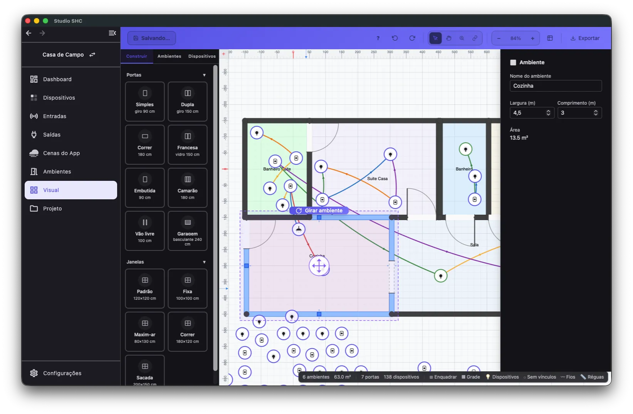The width and height of the screenshot is (633, 414).
Task: Add a Francesa vidro 150 cm door
Action: [x=188, y=145]
